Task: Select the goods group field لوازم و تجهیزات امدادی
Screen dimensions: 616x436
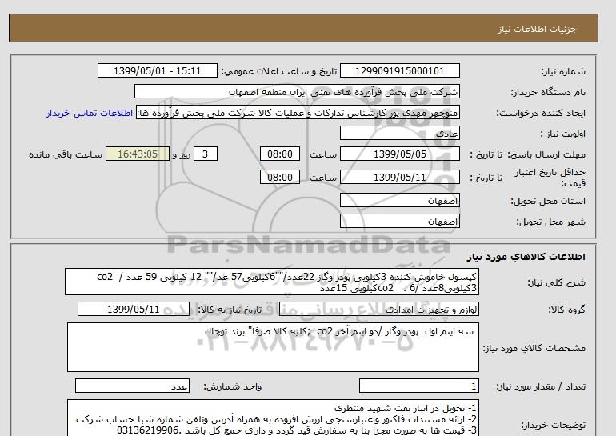Action: [378, 309]
